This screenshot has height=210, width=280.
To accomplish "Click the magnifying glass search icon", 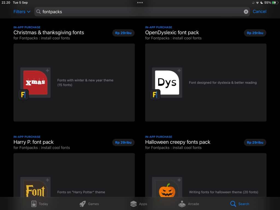I will [x=39, y=12].
